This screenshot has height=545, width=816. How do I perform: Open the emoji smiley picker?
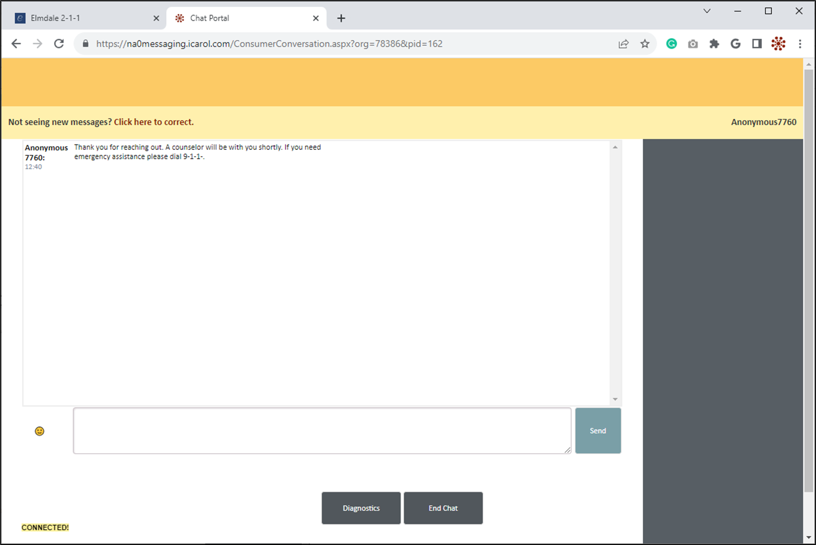[x=39, y=431]
